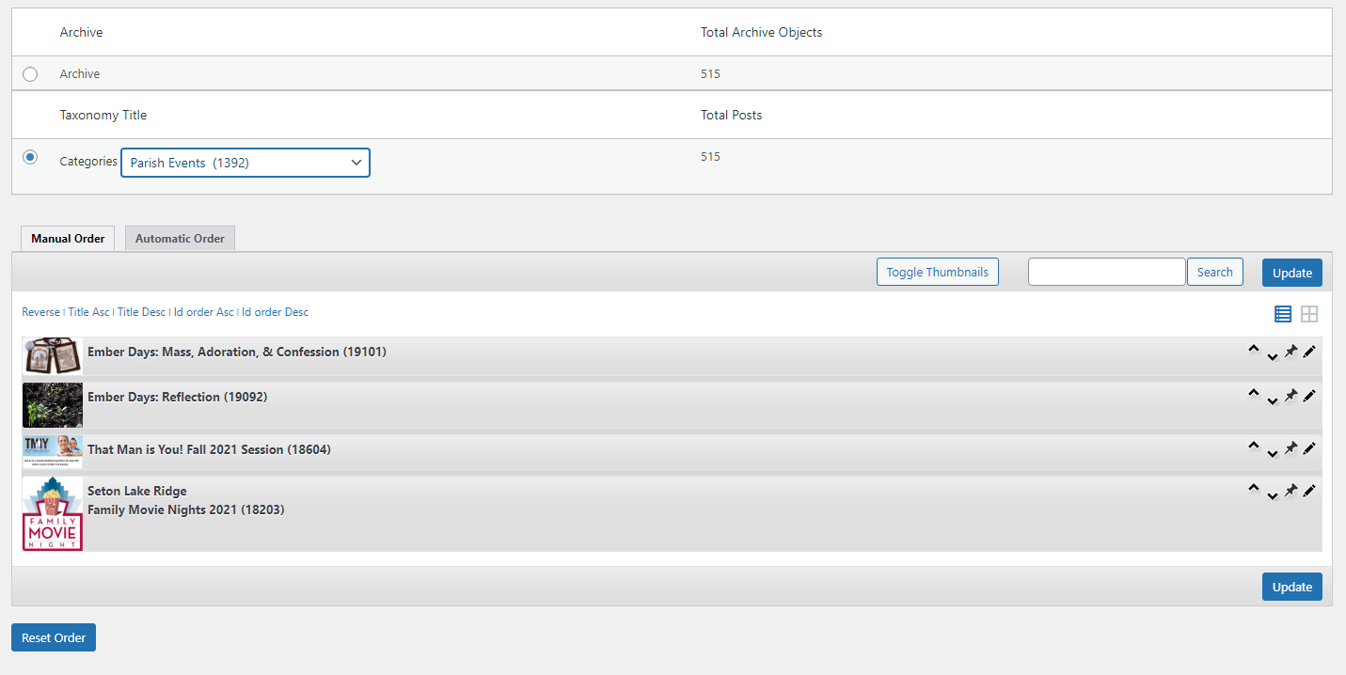Viewport: 1346px width, 675px height.
Task: Move Ember Days: Reflection post up
Action: [1253, 393]
